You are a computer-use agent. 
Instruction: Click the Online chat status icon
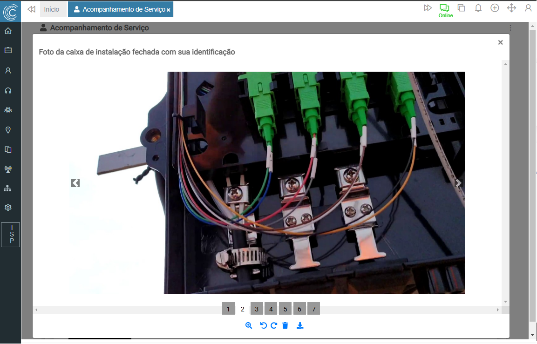[x=445, y=8]
